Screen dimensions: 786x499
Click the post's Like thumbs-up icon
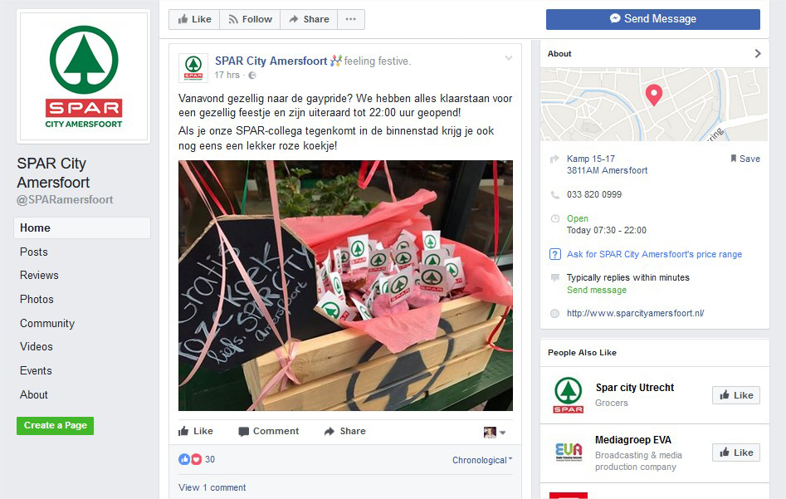[183, 431]
